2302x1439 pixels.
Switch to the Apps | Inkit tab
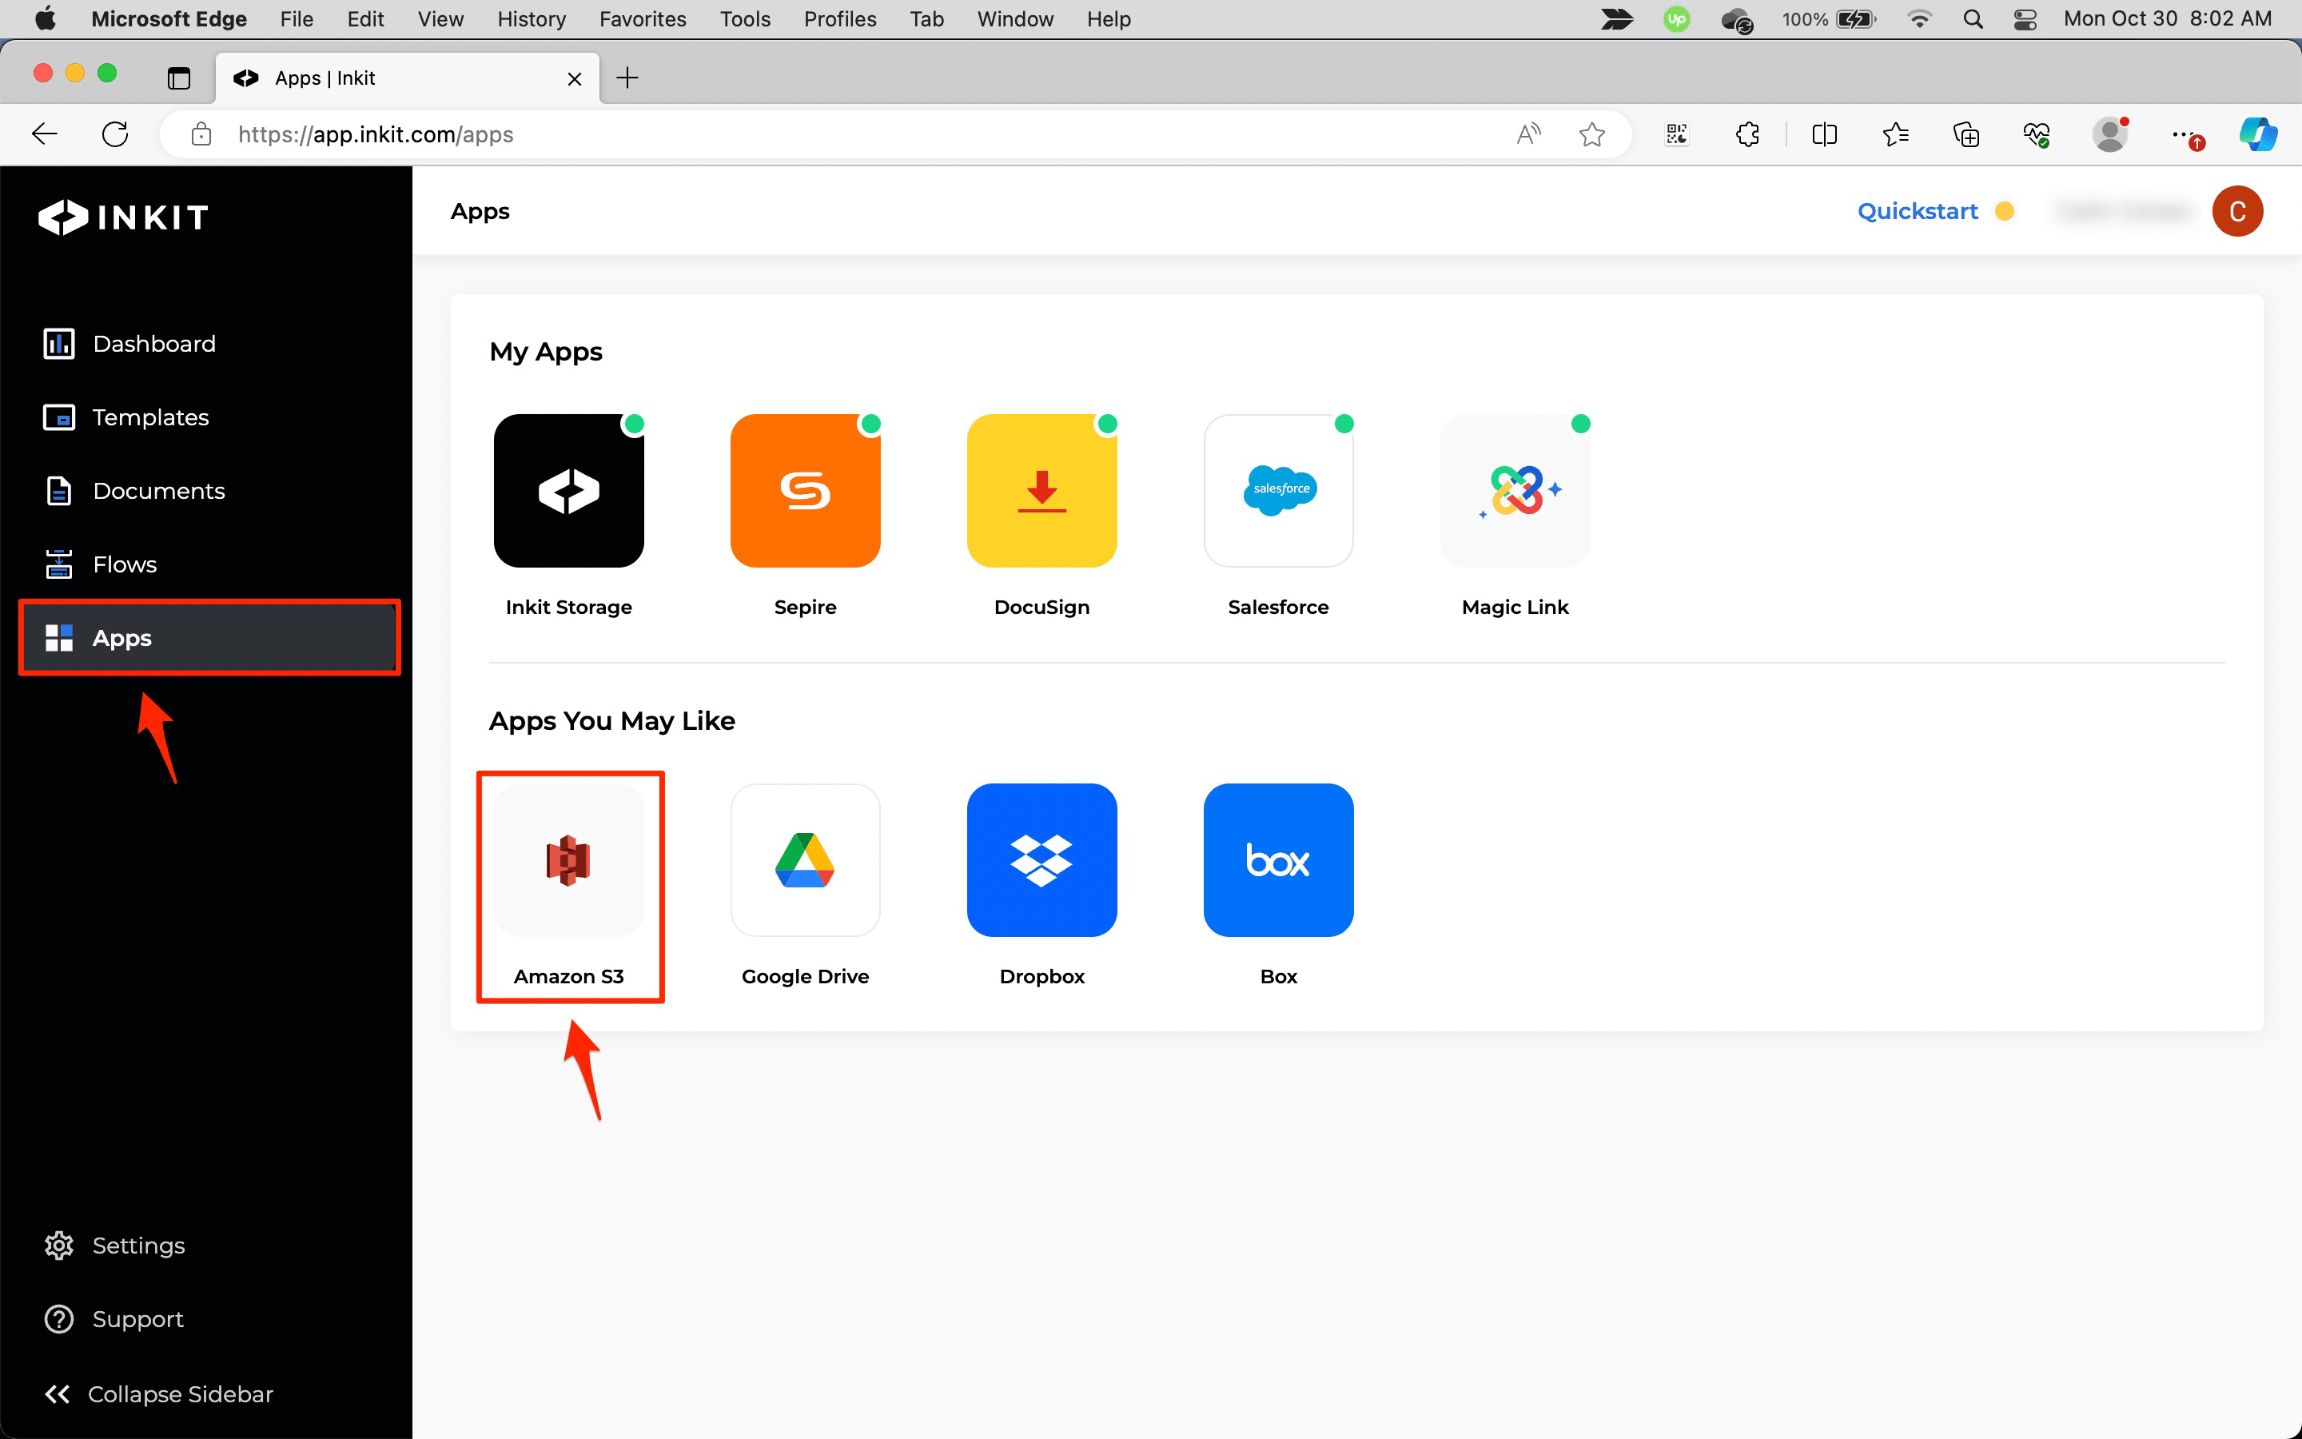pos(380,78)
